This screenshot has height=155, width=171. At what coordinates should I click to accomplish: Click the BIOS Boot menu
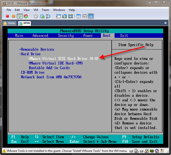pos(107,36)
